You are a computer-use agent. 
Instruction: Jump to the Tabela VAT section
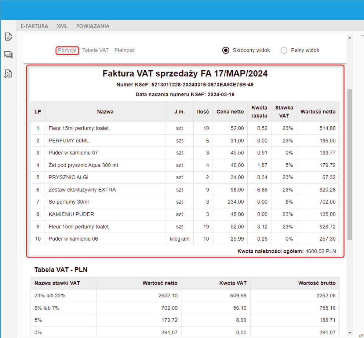point(95,50)
